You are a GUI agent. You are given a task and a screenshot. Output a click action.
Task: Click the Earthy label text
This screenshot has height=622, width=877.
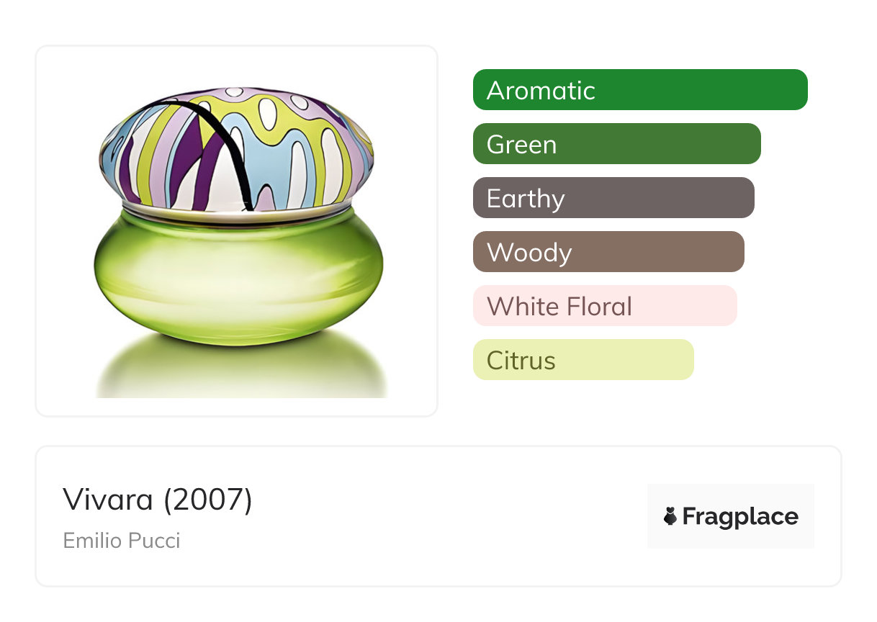[x=526, y=199]
